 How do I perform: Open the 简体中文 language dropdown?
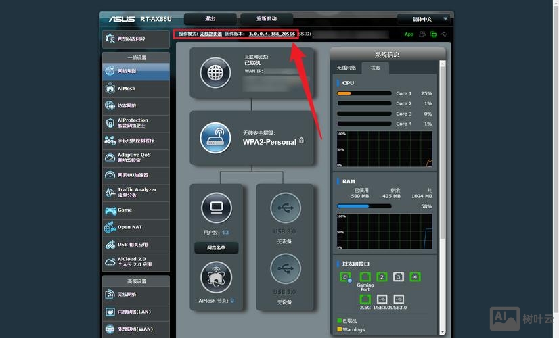coord(424,19)
